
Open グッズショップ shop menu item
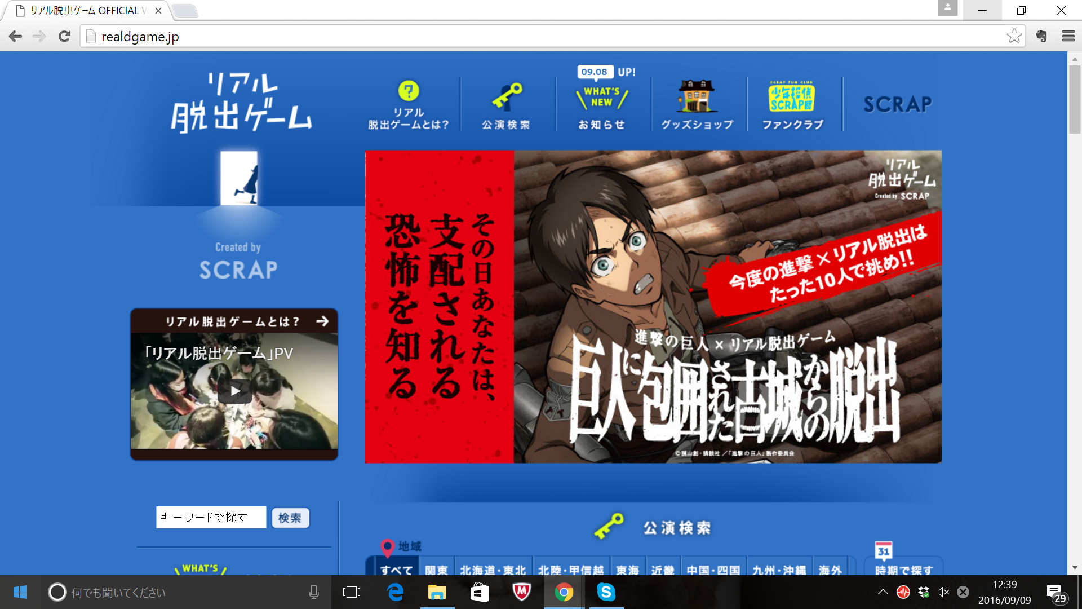coord(697,105)
